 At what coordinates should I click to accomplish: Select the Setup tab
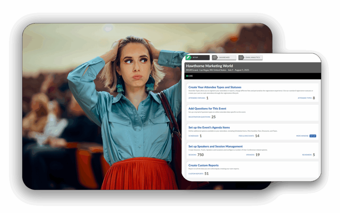[x=198, y=57]
